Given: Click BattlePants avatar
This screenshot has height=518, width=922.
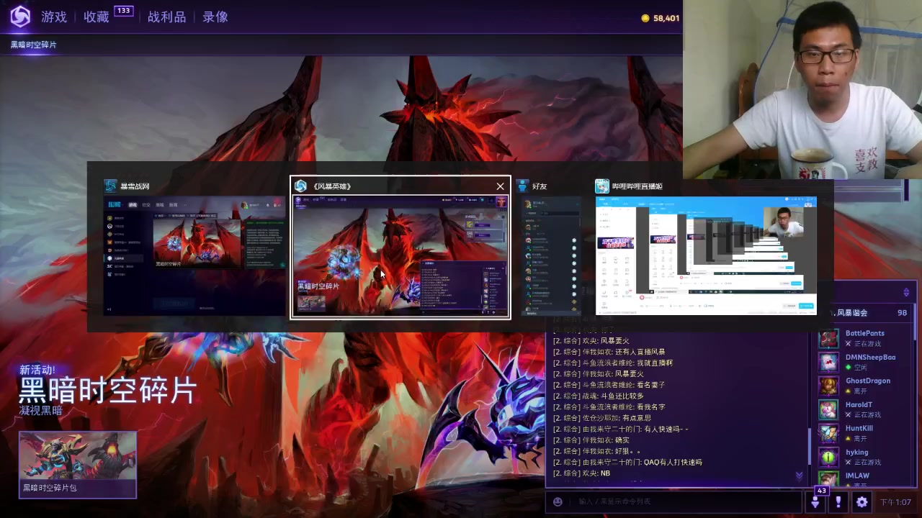Looking at the screenshot, I should point(829,339).
